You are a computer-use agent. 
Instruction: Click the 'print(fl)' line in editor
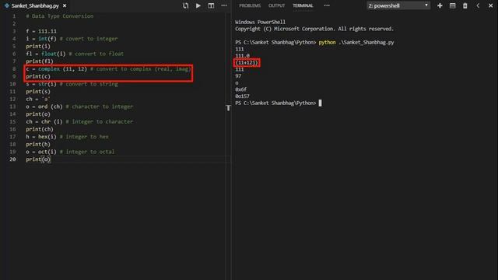[40, 61]
